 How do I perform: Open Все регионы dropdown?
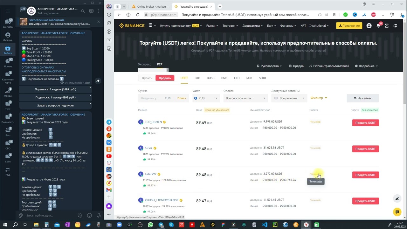[x=289, y=98]
